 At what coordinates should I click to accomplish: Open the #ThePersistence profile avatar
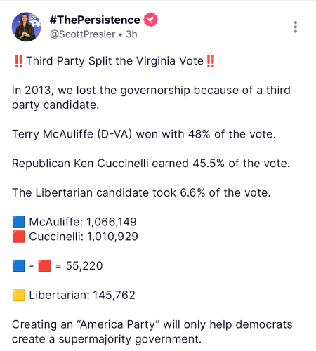tap(27, 27)
